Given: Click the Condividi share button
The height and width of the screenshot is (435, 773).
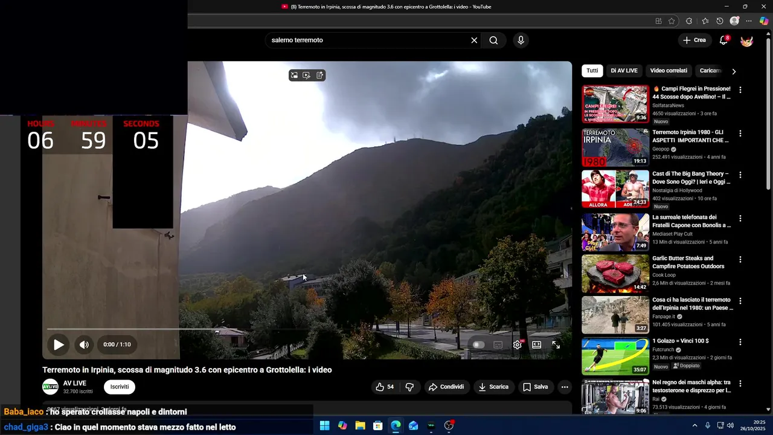Looking at the screenshot, I should [446, 387].
